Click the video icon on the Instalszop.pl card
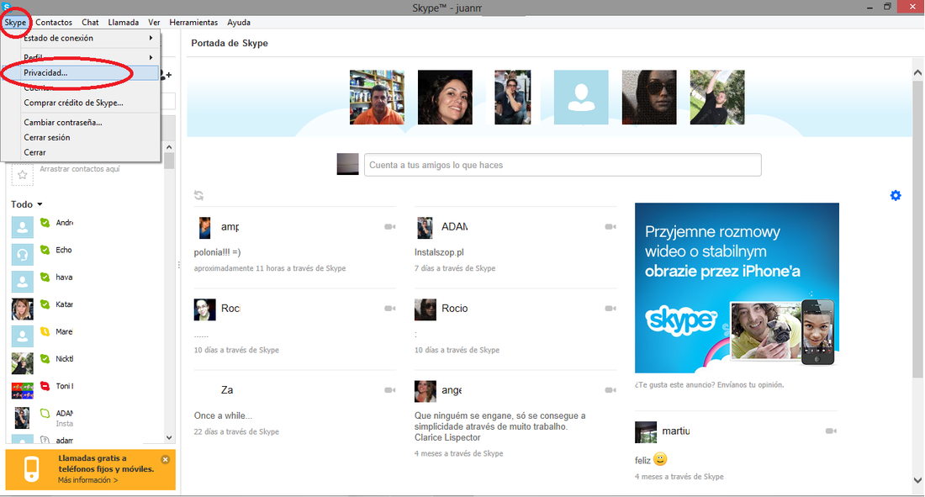The height and width of the screenshot is (497, 925). (610, 227)
